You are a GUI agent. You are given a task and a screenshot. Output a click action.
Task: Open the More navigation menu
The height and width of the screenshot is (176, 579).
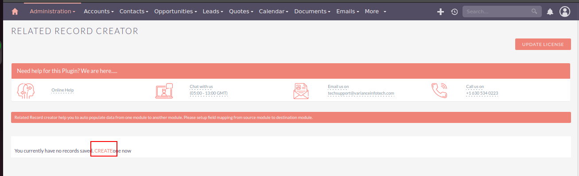pos(376,11)
